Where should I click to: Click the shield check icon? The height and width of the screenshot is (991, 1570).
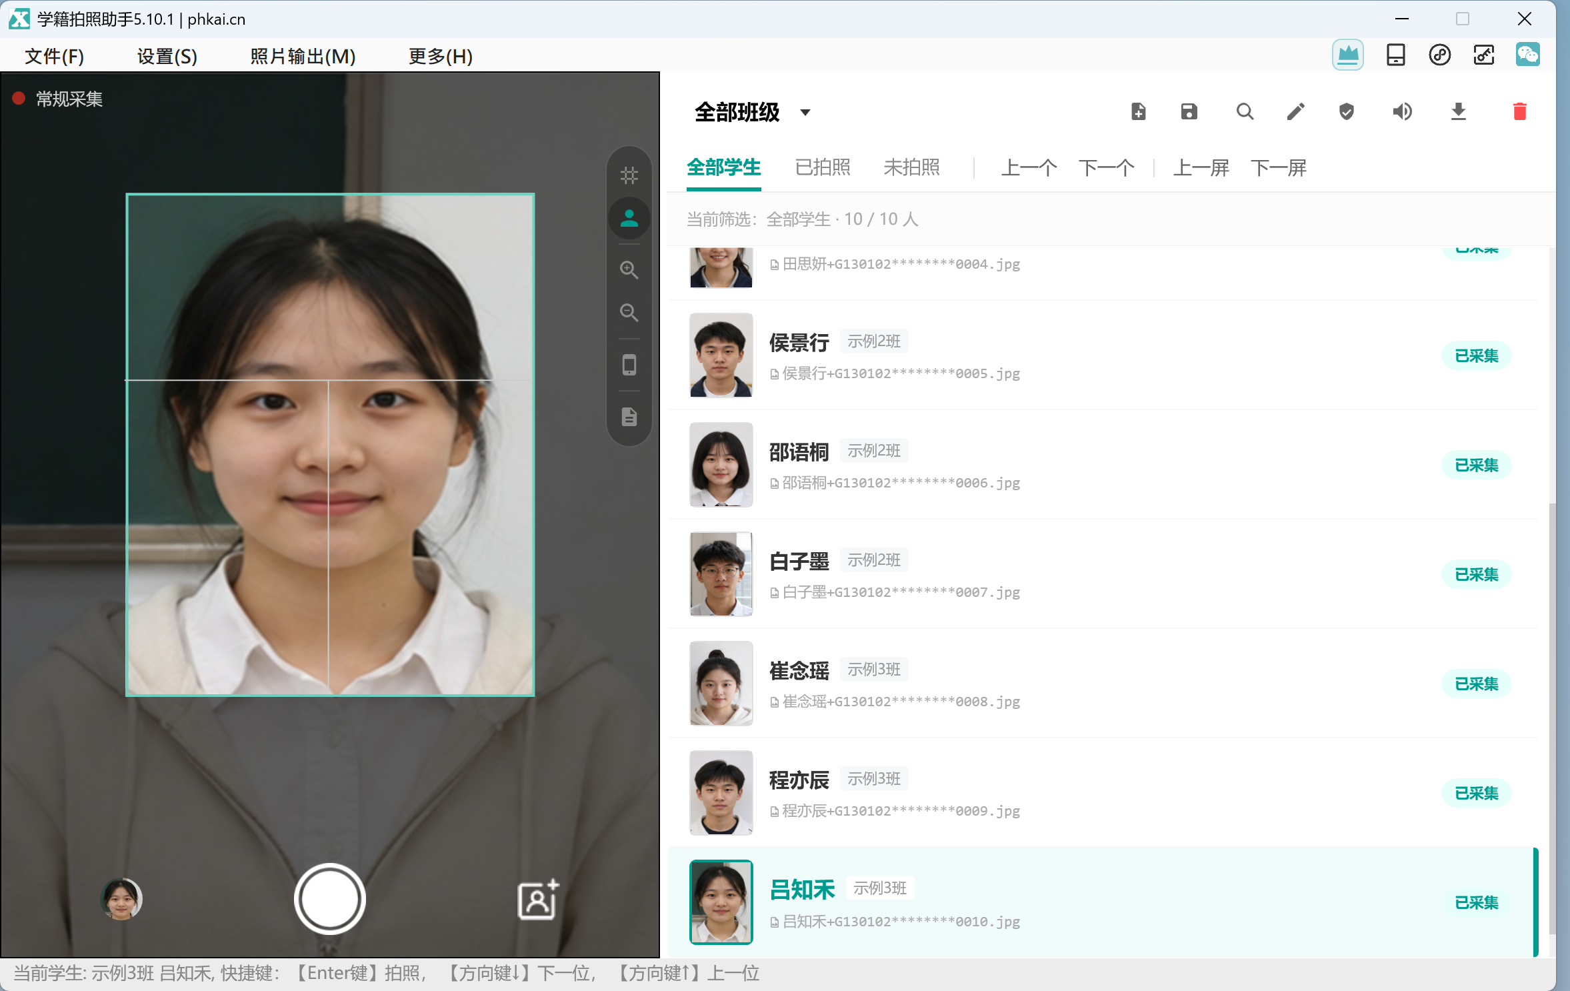coord(1347,111)
